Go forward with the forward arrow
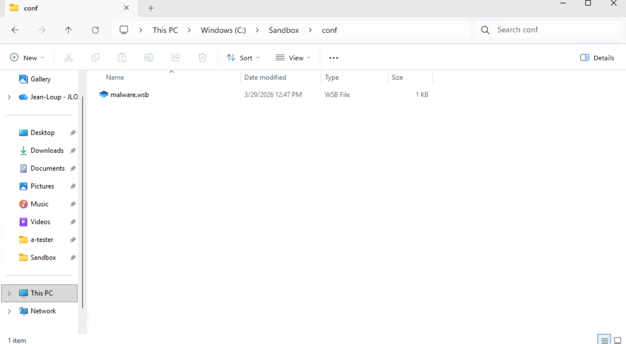Screen dimensions: 626x344 (x=42, y=30)
